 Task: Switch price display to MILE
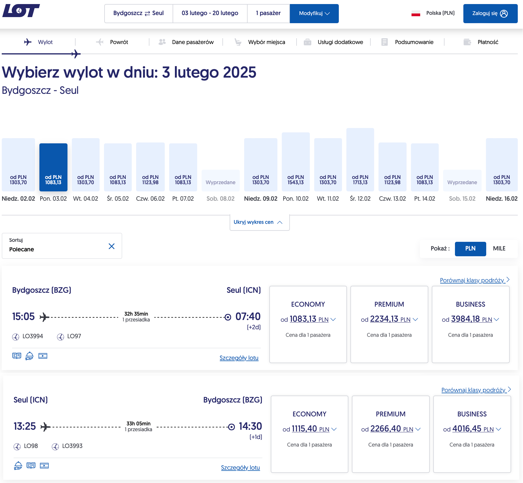pos(499,248)
